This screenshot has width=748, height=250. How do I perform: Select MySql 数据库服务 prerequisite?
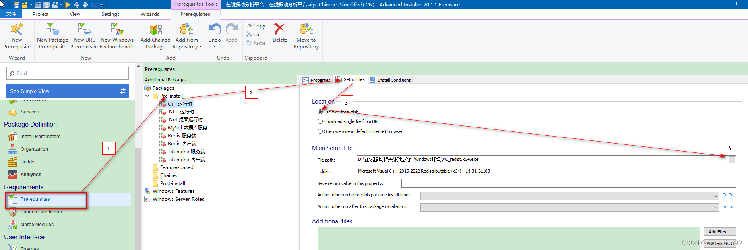[187, 128]
